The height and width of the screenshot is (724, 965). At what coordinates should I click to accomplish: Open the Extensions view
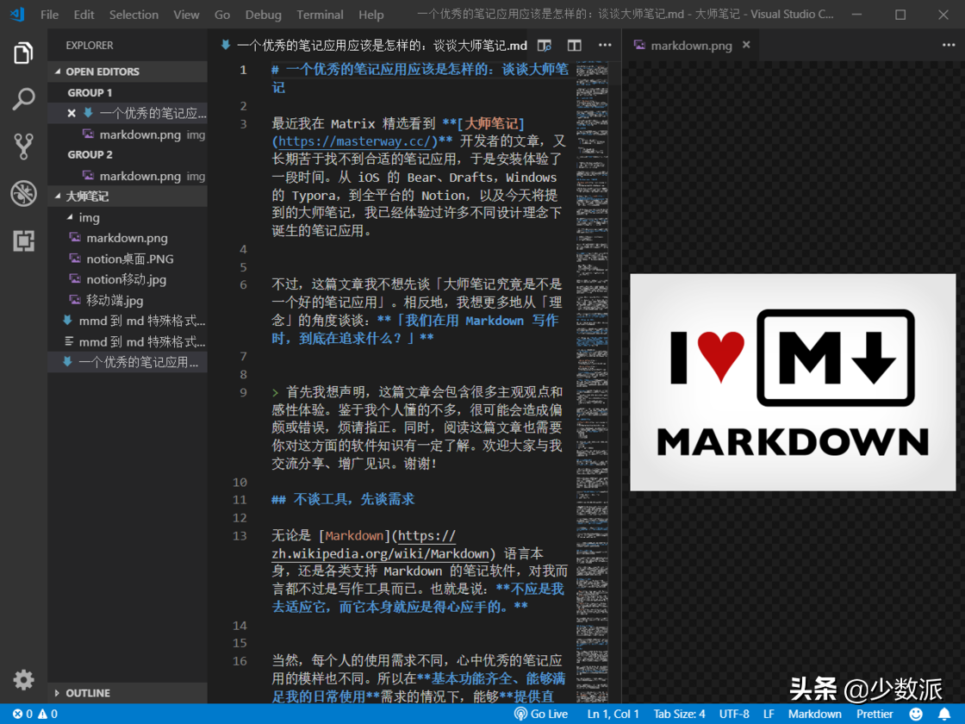tap(23, 240)
